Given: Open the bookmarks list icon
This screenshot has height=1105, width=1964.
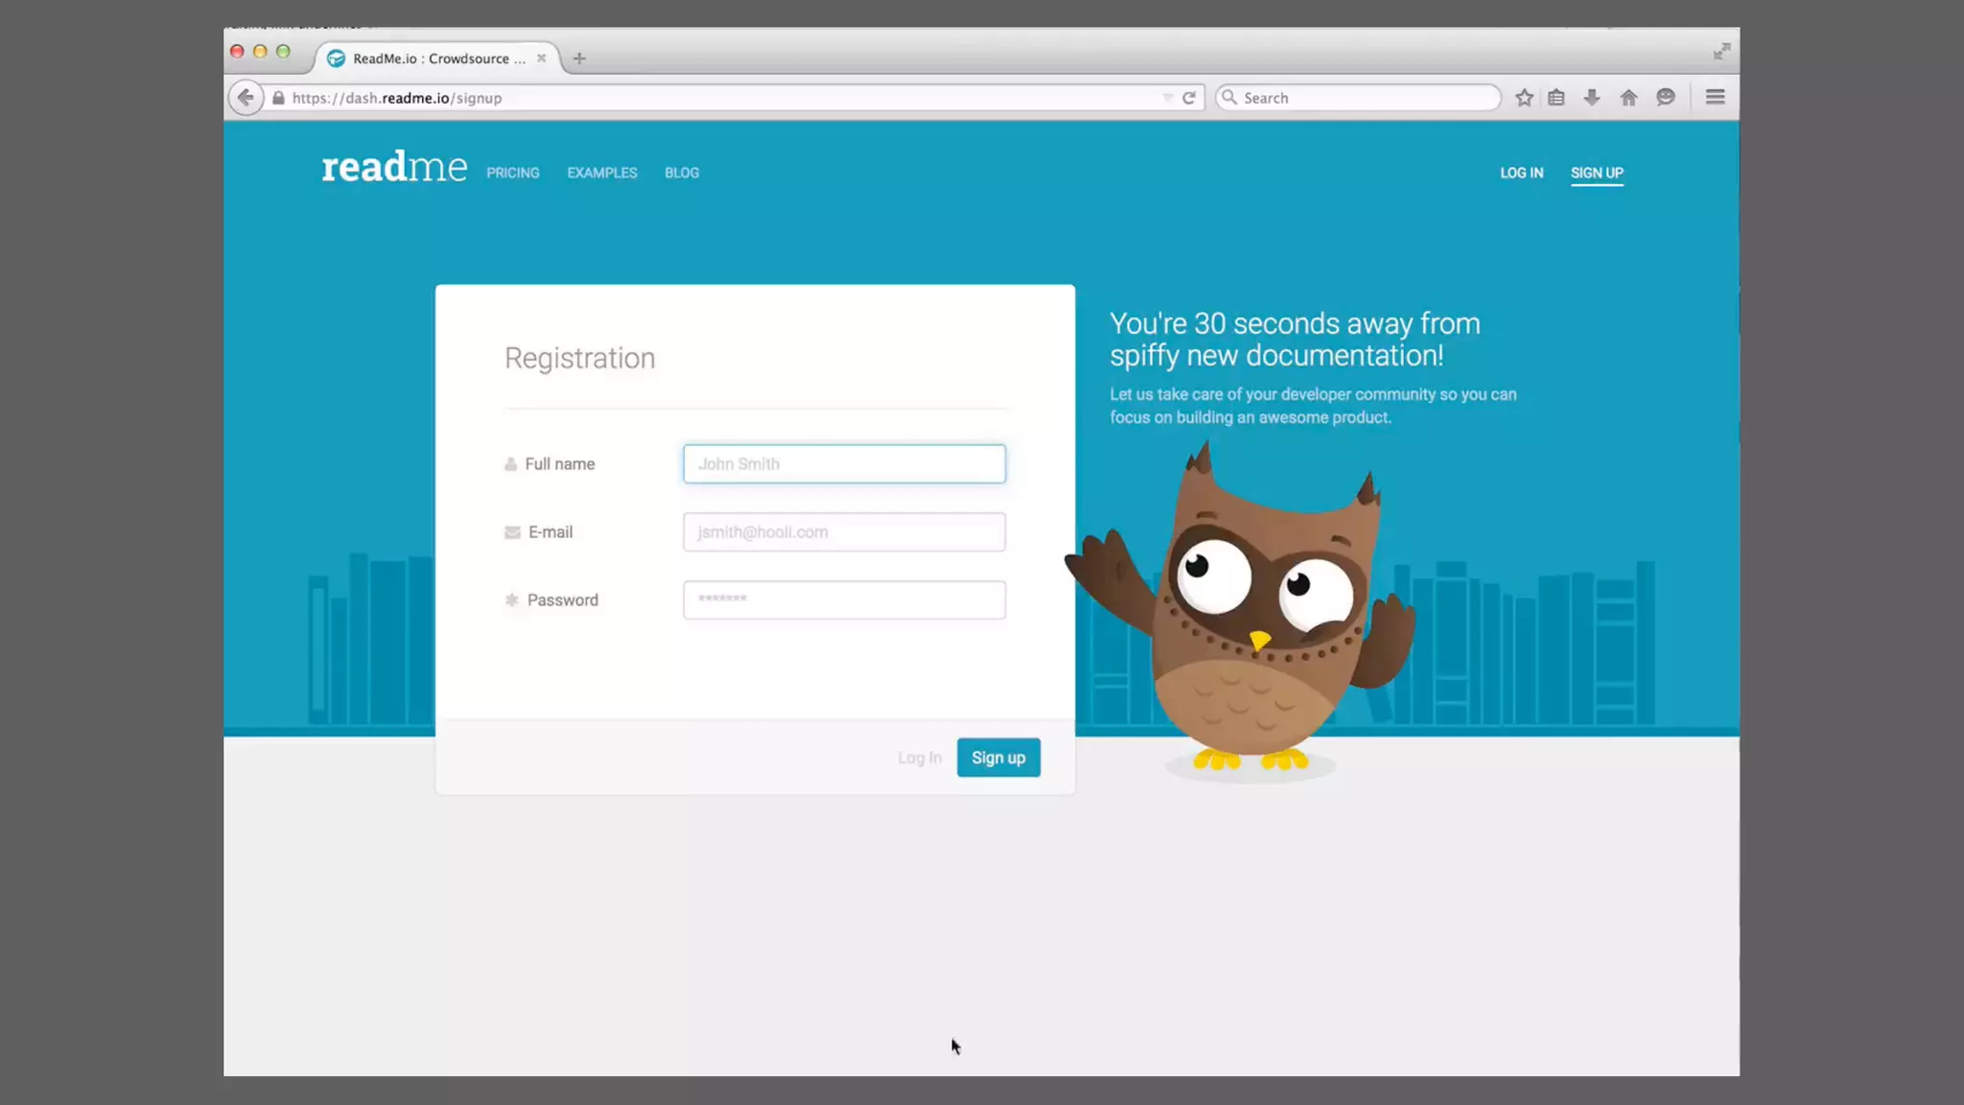Looking at the screenshot, I should [1556, 98].
